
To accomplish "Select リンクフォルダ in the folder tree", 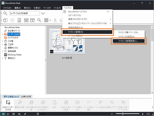I will coord(13,38).
